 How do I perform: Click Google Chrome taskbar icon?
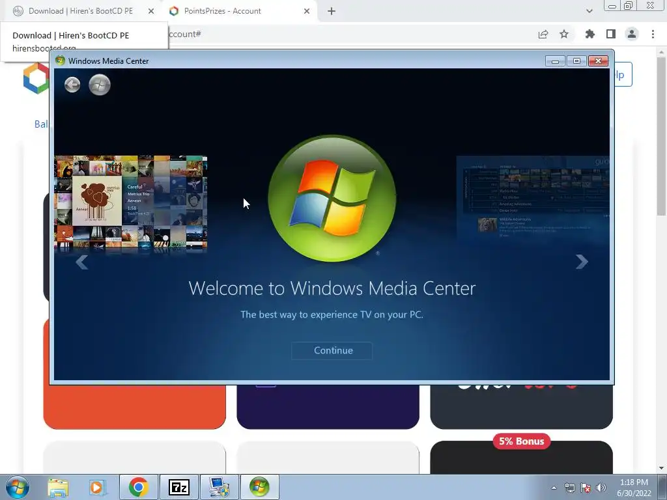click(138, 487)
